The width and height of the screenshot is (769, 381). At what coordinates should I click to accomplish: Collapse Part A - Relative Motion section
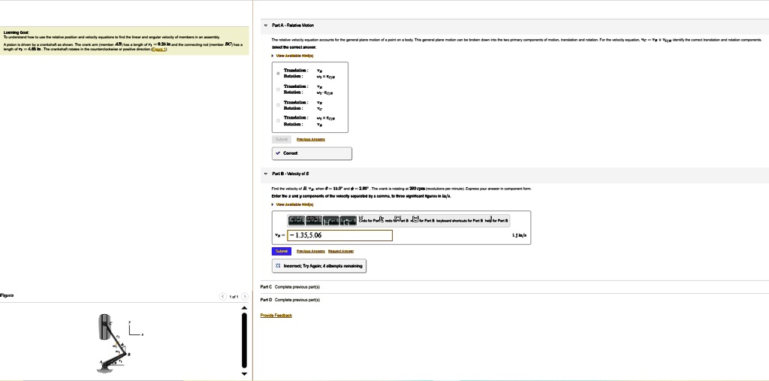266,25
